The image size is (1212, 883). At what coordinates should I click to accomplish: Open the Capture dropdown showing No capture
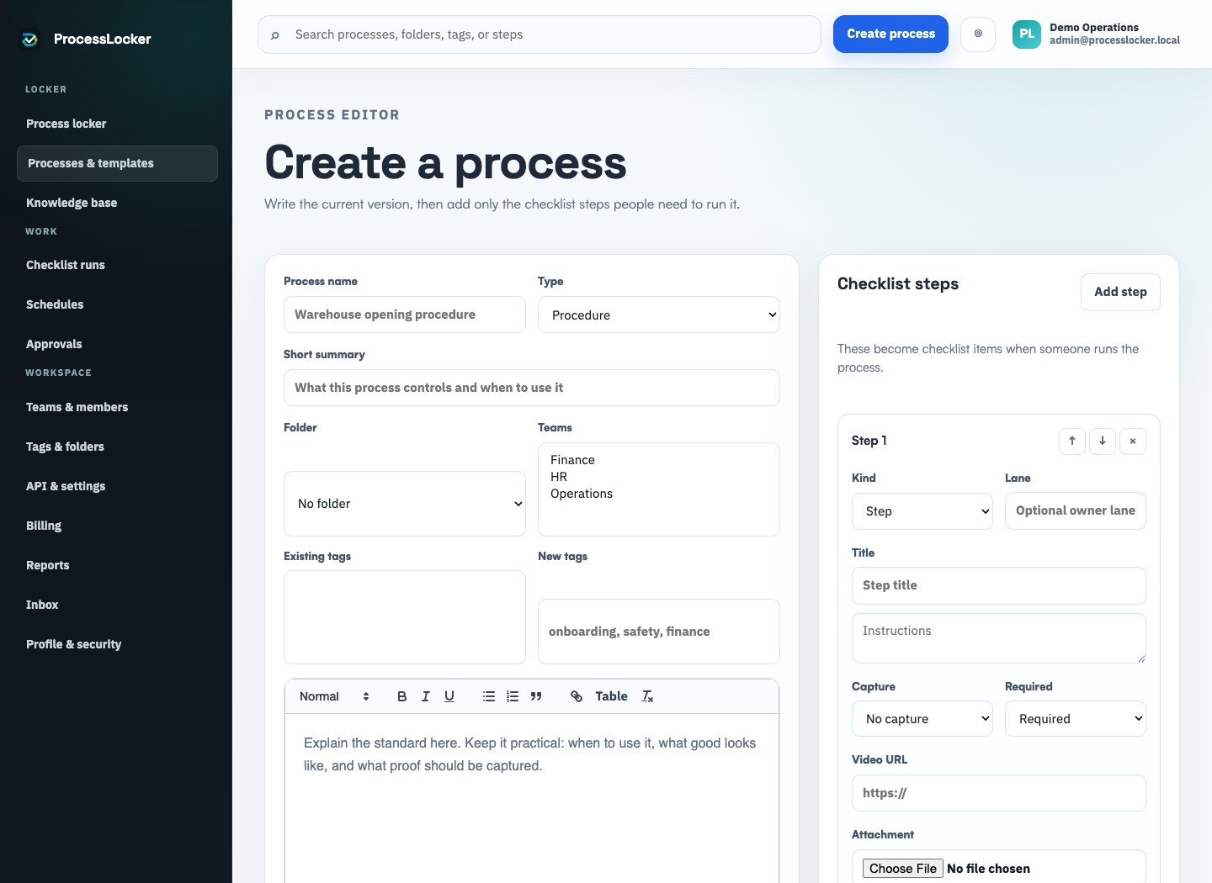[x=922, y=719]
